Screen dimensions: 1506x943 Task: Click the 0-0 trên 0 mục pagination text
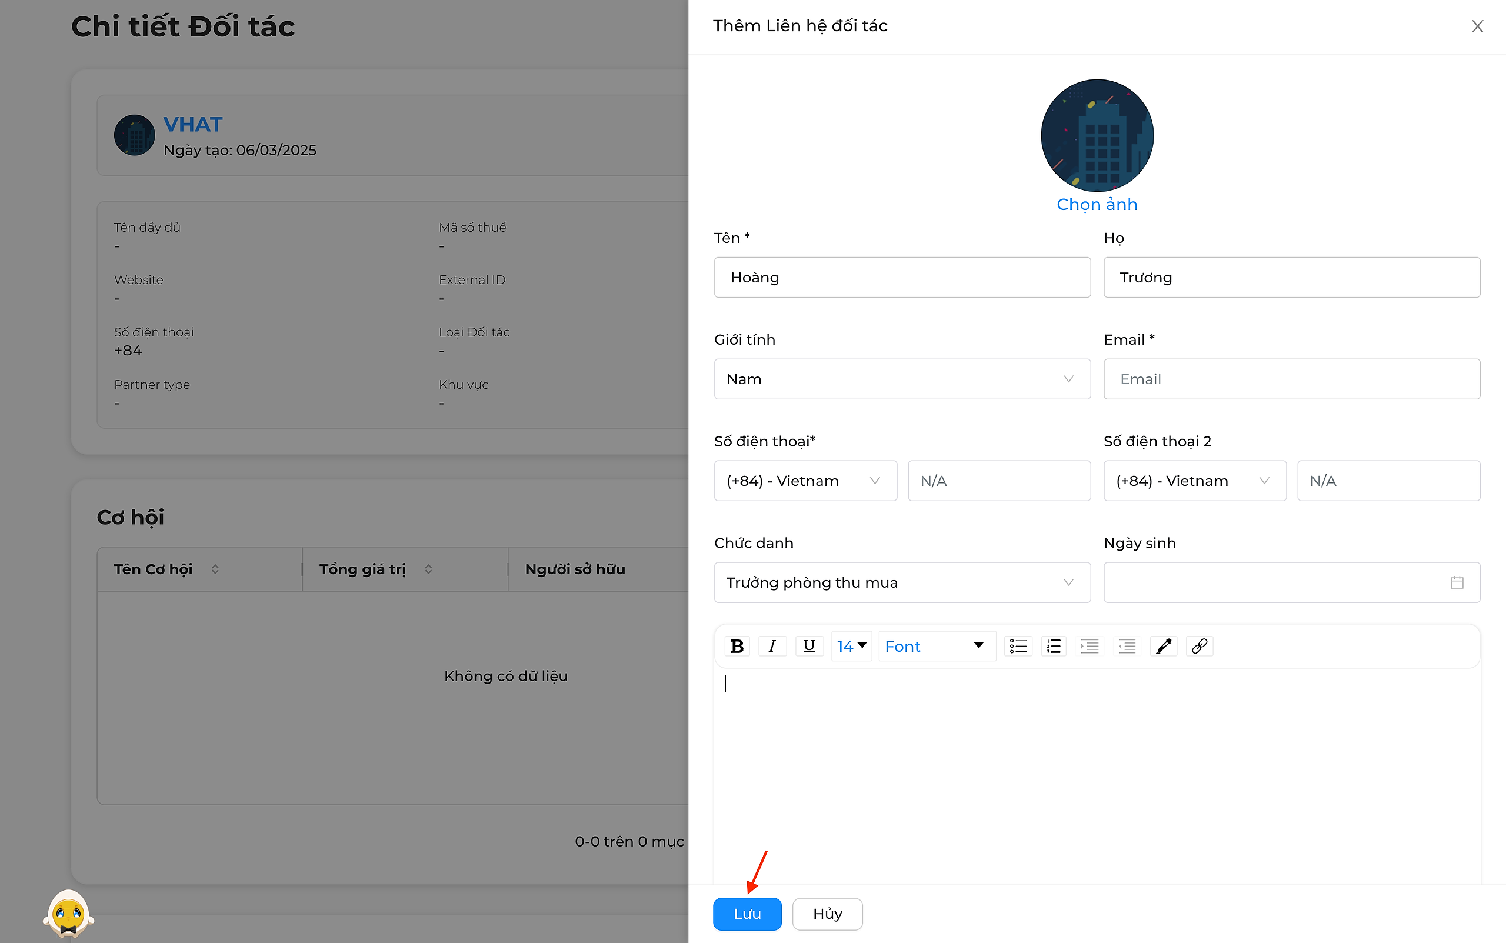pyautogui.click(x=629, y=841)
